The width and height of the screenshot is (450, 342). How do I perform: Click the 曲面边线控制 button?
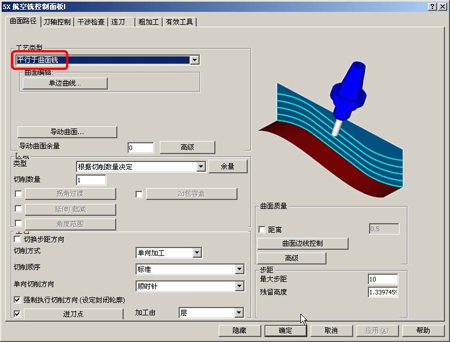pos(303,243)
